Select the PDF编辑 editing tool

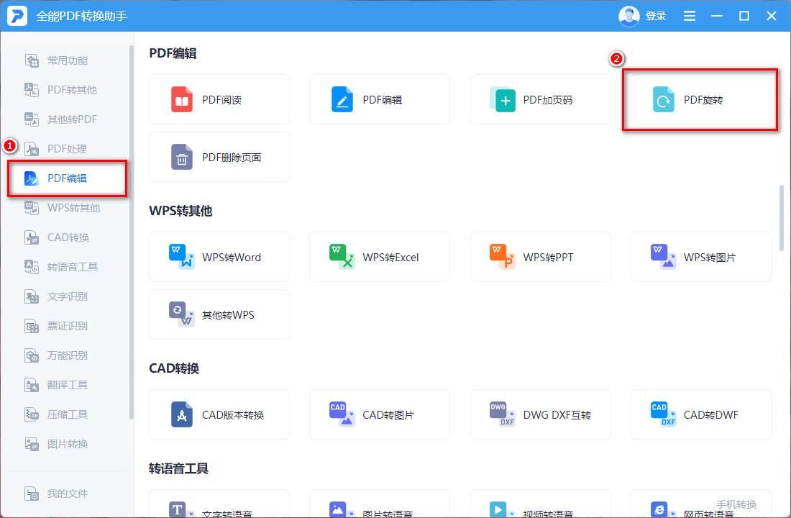coord(380,99)
